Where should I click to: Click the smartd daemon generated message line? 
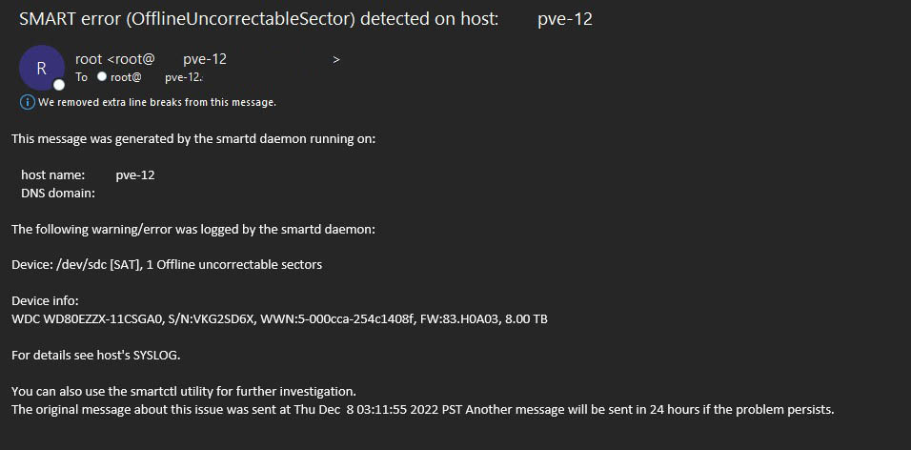pyautogui.click(x=193, y=139)
